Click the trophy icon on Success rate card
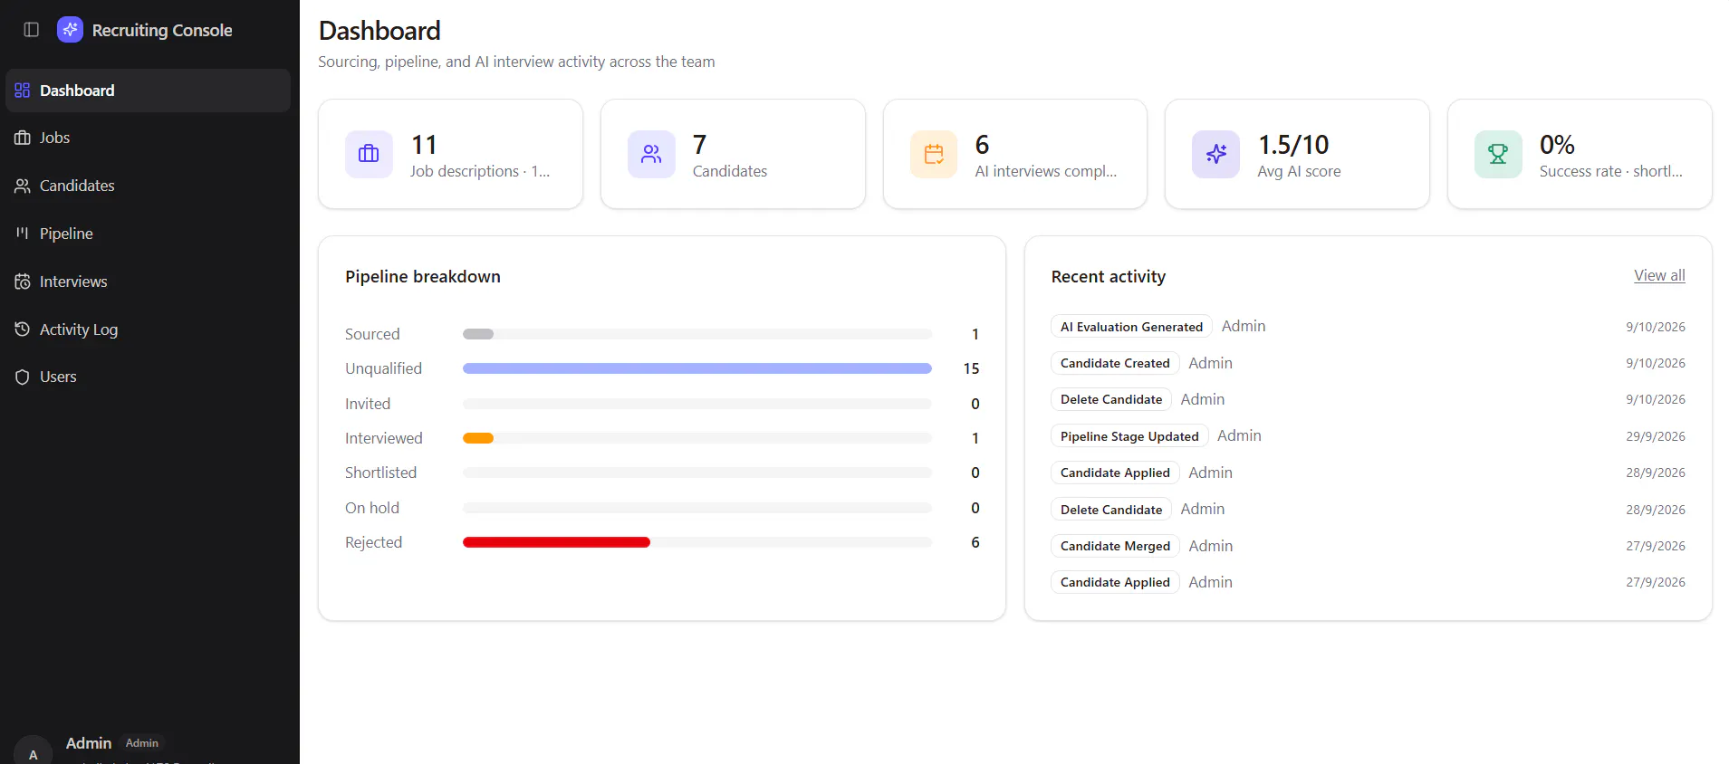This screenshot has height=764, width=1729. (x=1498, y=154)
